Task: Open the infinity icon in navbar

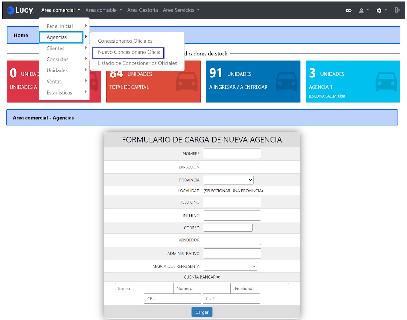Action: click(348, 10)
